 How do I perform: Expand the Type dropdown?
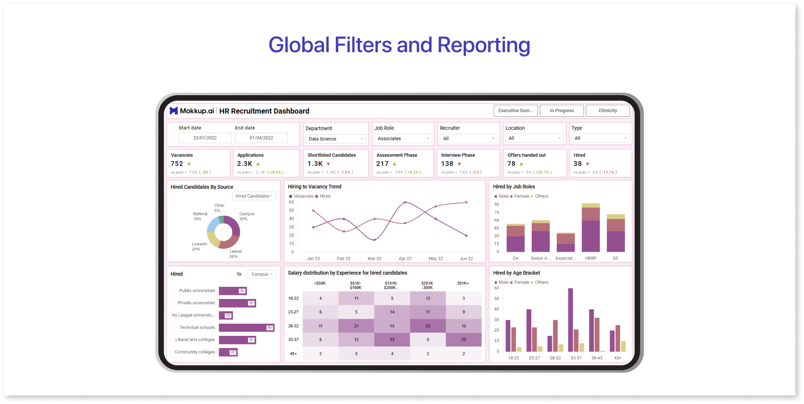tap(600, 138)
